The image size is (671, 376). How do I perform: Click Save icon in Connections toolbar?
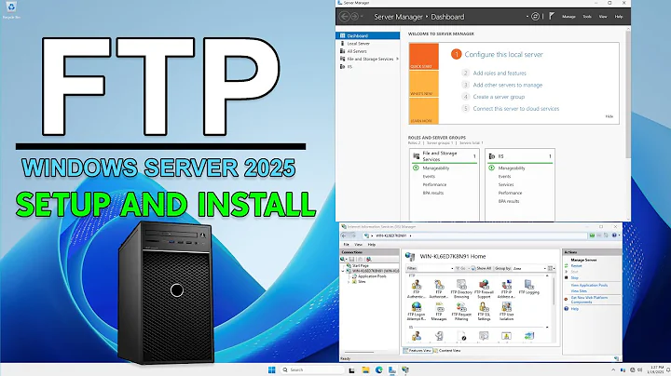351,260
